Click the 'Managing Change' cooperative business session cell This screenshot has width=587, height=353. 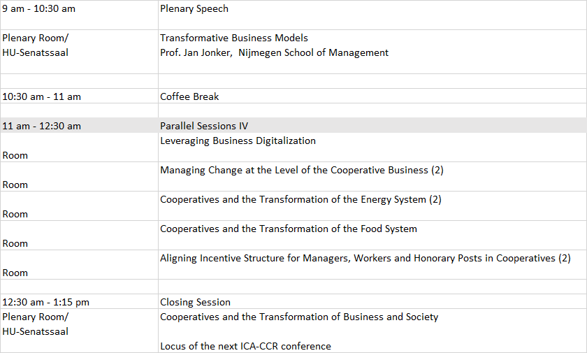point(302,171)
